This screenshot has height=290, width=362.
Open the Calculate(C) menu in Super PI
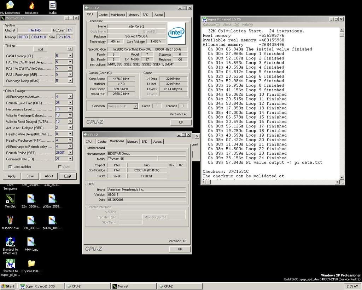pyautogui.click(x=211, y=25)
